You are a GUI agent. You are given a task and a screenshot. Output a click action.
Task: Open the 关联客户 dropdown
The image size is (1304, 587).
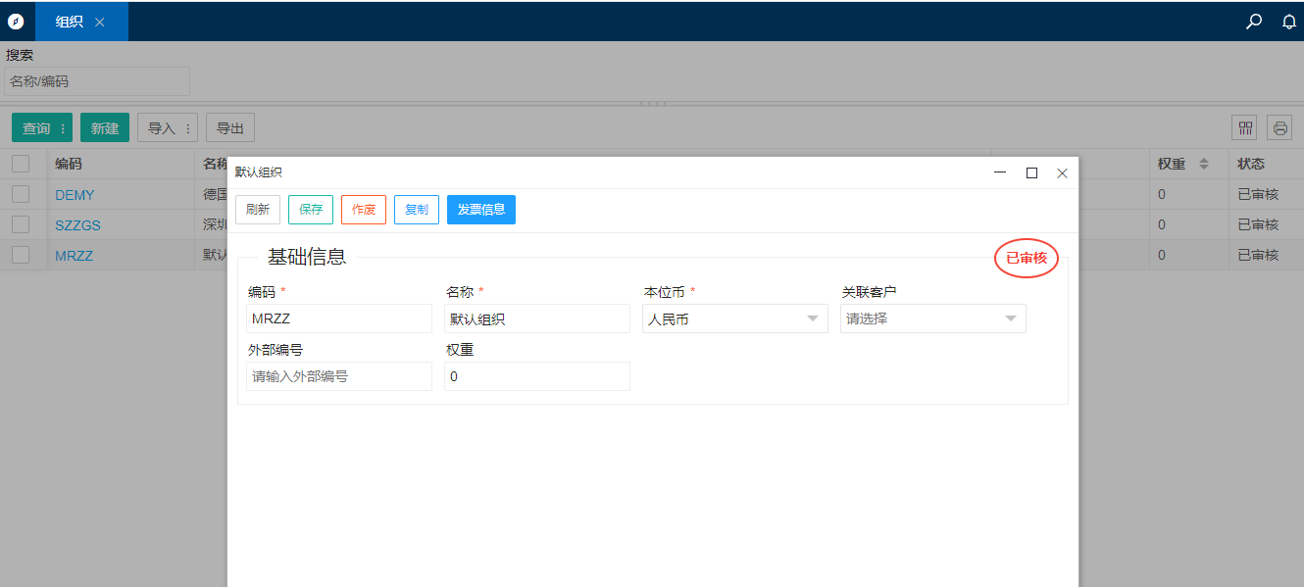1010,318
